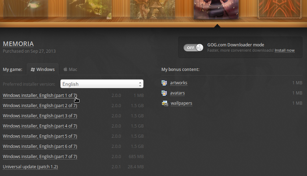The image size is (307, 176).
Task: Click the 'My bonus content:' heading
Action: pyautogui.click(x=180, y=69)
